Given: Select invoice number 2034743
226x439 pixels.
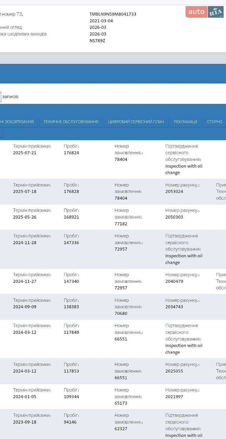Looking at the screenshot, I should (x=174, y=307).
